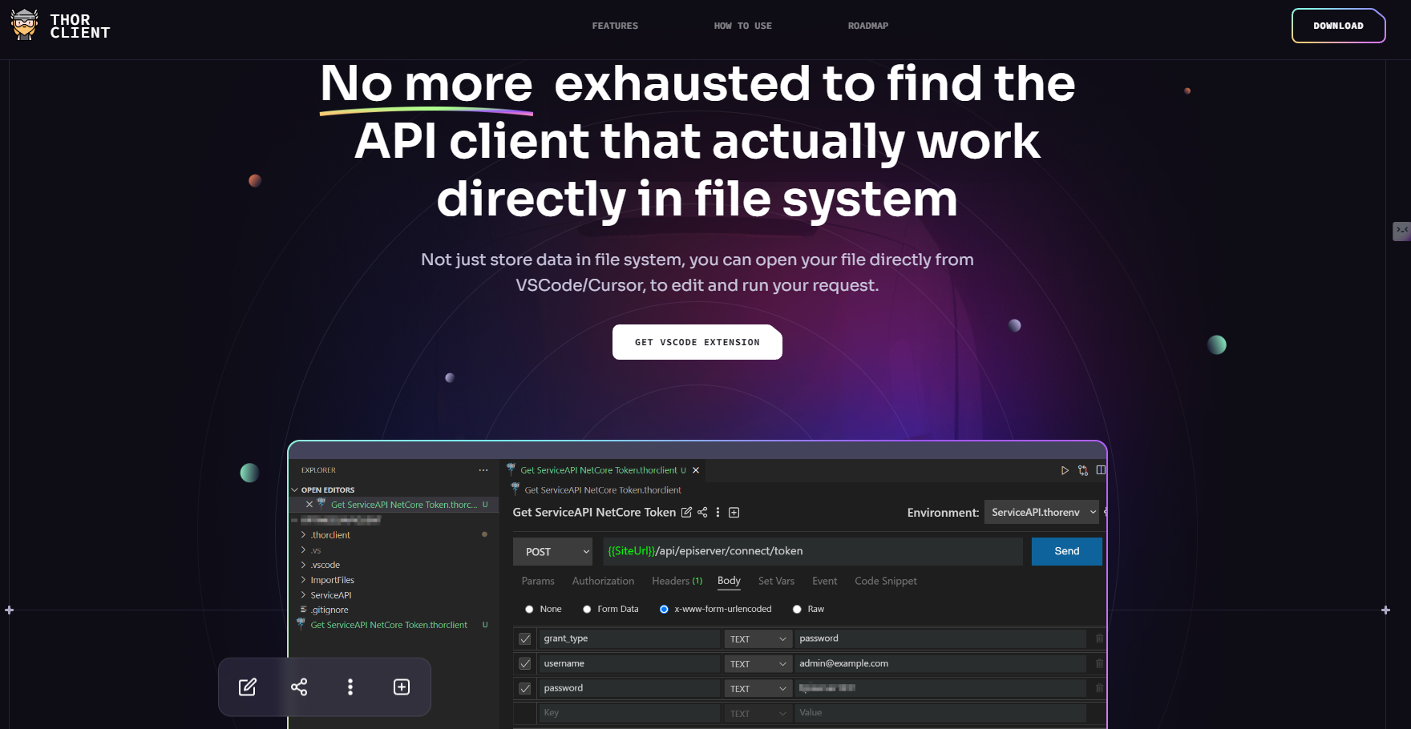Uncheck the grant_type row checkbox
The image size is (1411, 729).
[x=525, y=639]
